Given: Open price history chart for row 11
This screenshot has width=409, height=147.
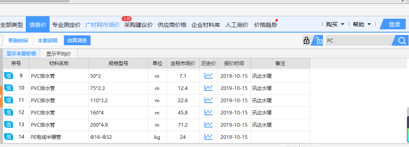Looking at the screenshot, I should 209,100.
